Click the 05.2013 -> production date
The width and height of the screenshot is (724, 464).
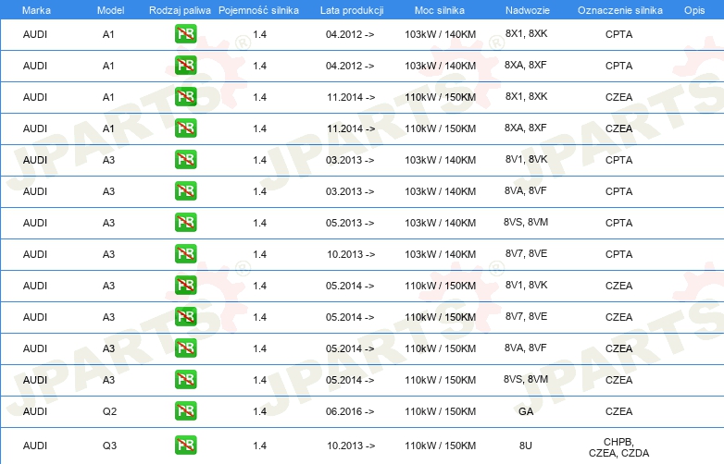coord(350,223)
